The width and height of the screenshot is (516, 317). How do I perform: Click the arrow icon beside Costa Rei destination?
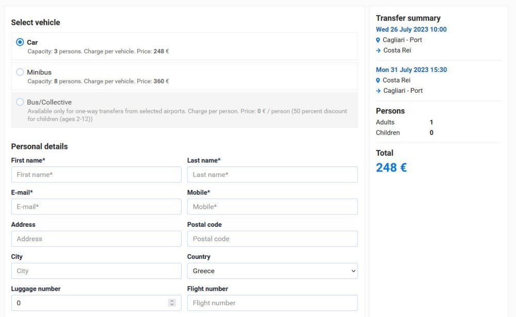[378, 51]
